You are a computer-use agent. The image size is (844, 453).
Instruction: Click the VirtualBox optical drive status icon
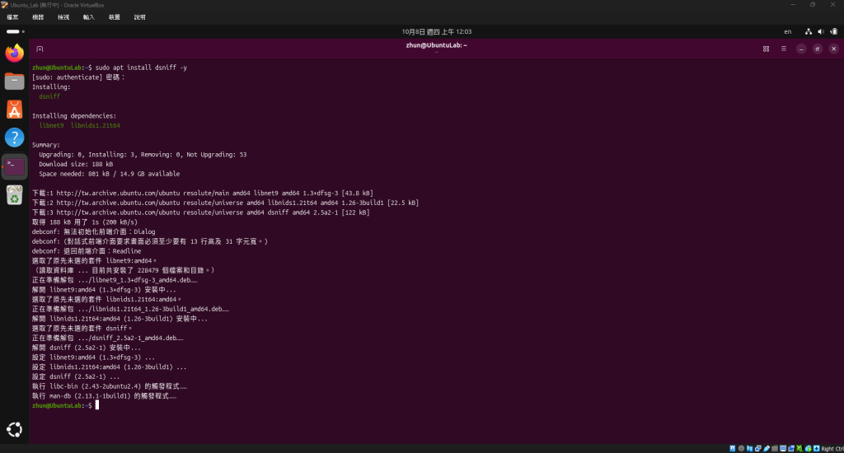point(741,448)
